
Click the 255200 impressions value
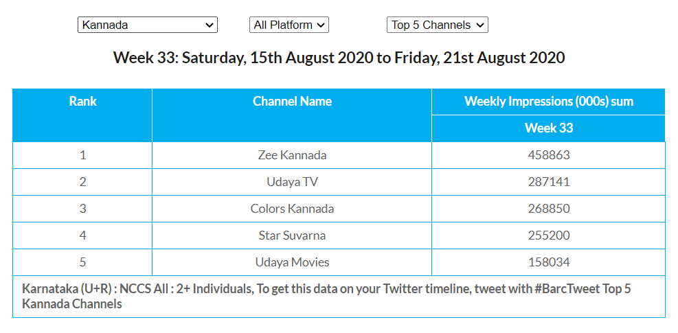pos(548,236)
